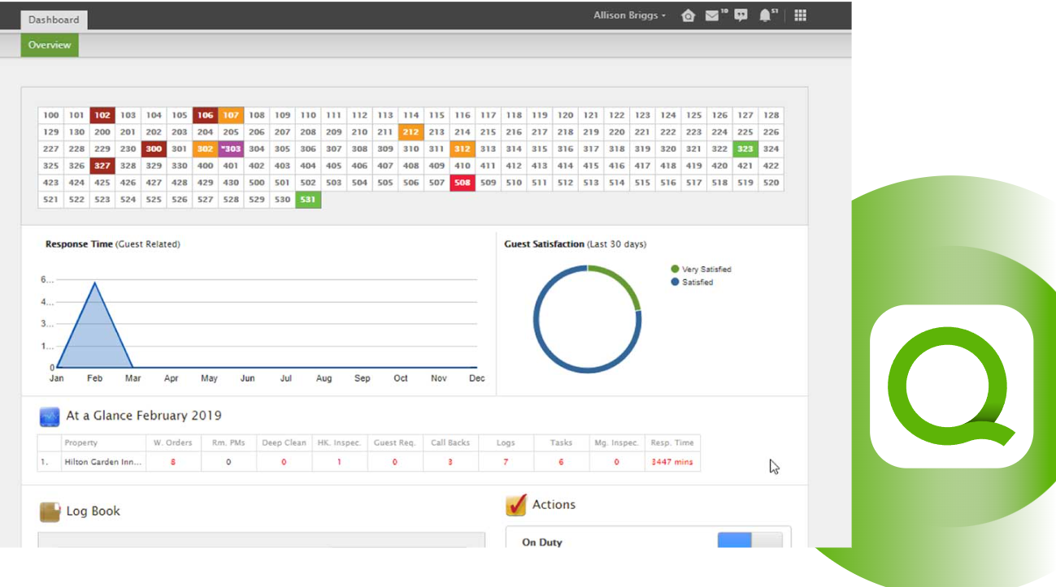The image size is (1056, 587).
Task: Toggle Very Satisfied legend item
Action: point(701,269)
